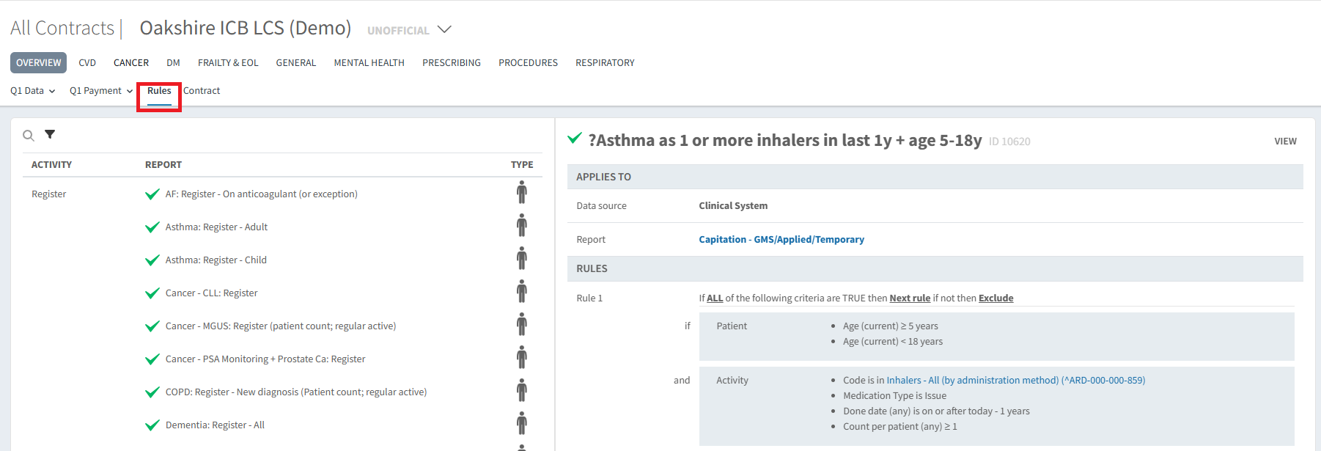1321x451 pixels.
Task: Click green check beside Asthma Register Adult
Action: [x=152, y=227]
